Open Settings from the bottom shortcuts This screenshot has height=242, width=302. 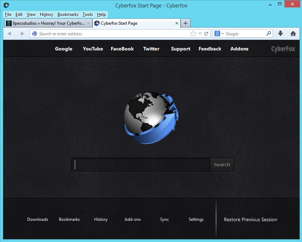point(196,219)
